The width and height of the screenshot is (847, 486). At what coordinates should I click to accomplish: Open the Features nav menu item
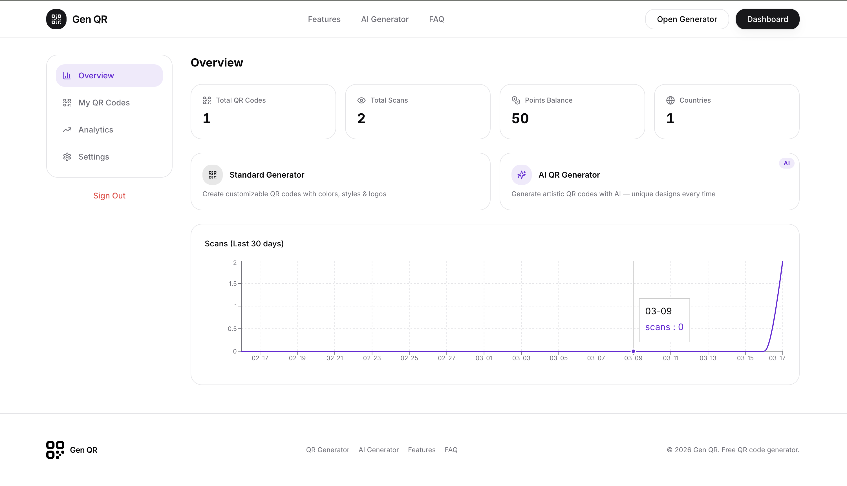[324, 19]
